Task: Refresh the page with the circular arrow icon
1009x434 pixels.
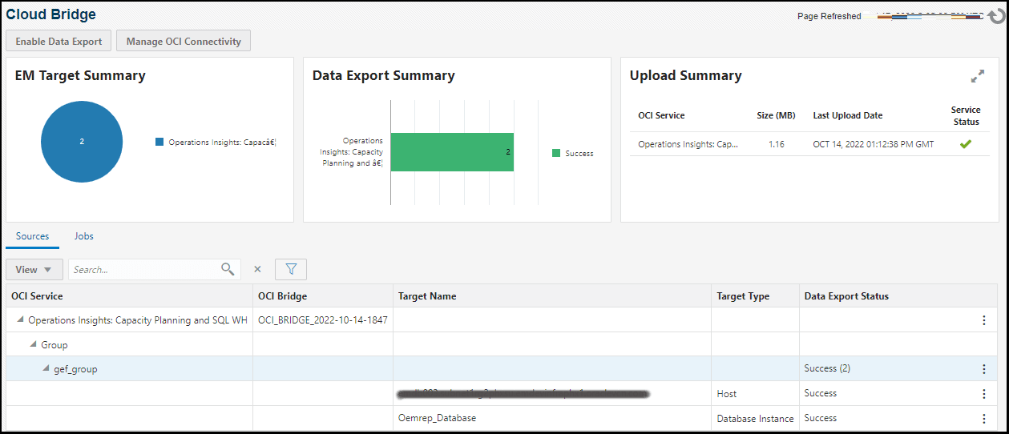Action: click(x=995, y=16)
